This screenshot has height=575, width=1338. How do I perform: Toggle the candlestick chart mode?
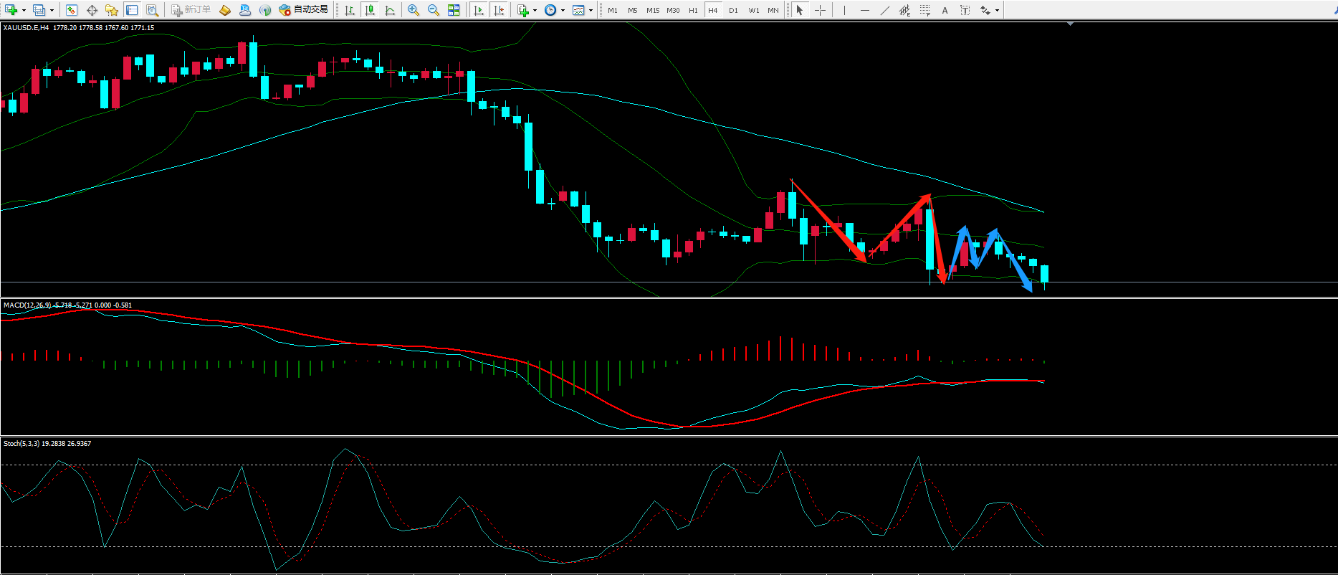point(370,10)
